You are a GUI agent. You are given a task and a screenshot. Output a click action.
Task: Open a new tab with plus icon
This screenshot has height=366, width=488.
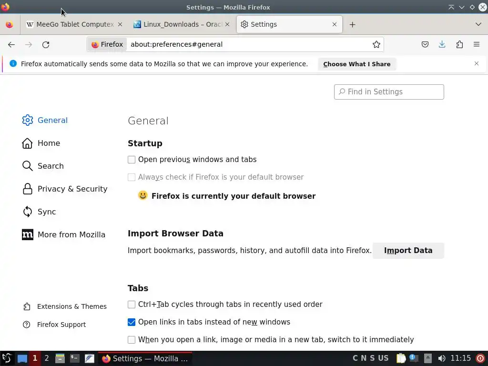click(x=352, y=24)
